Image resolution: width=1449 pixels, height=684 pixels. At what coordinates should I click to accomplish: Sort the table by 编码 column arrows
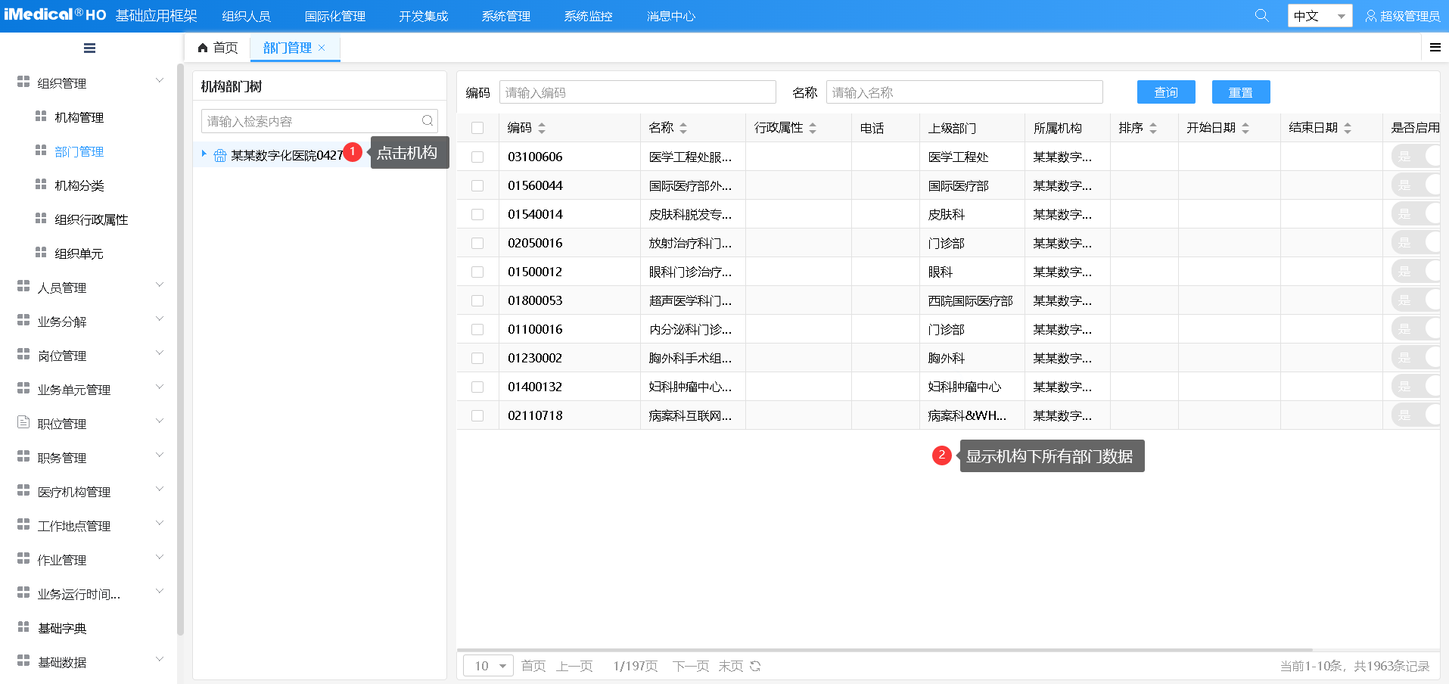click(x=542, y=128)
